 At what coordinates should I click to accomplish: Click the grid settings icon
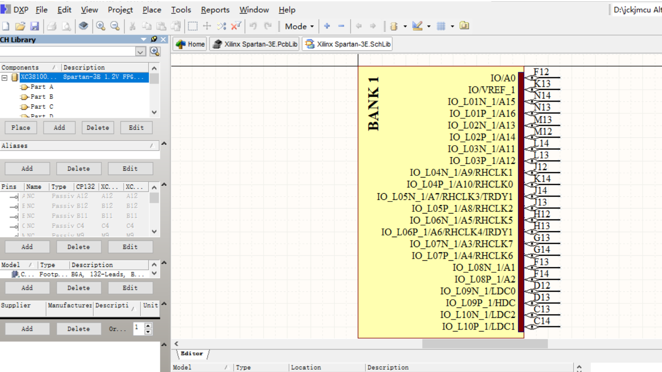[441, 26]
